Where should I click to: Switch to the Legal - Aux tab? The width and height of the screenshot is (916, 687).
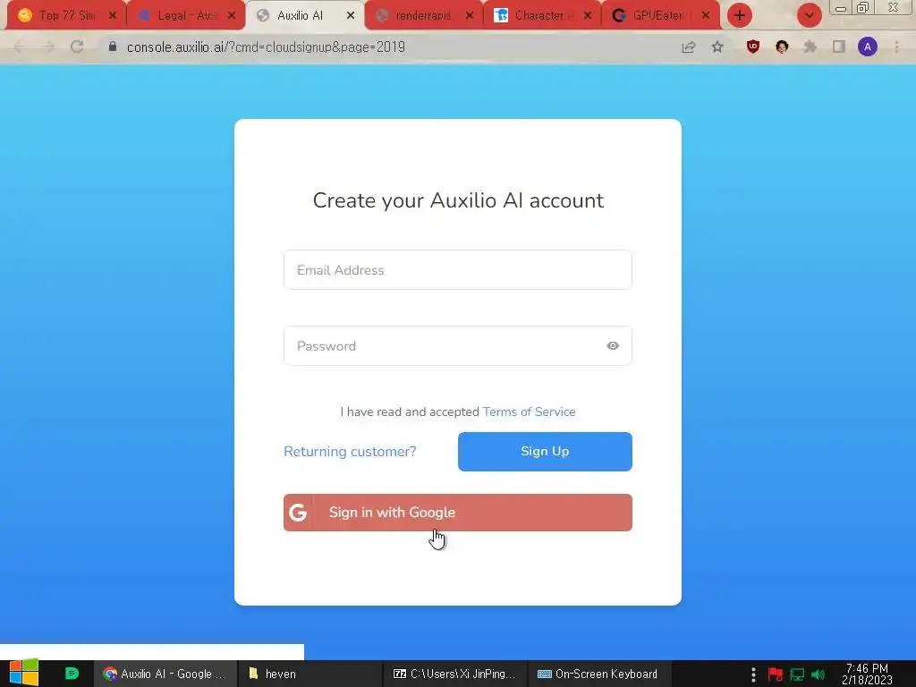click(x=184, y=15)
